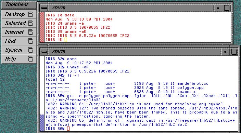The width and height of the screenshot is (241, 133).
Task: Open the Internet toolchest menu
Action: [x=19, y=32]
